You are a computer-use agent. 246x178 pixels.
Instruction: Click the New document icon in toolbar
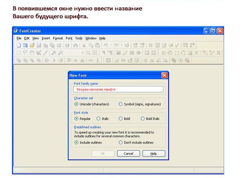click(x=19, y=45)
